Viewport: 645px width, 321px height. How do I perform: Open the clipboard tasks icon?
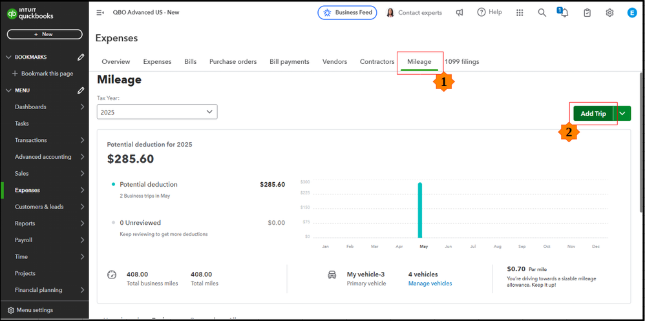(587, 13)
